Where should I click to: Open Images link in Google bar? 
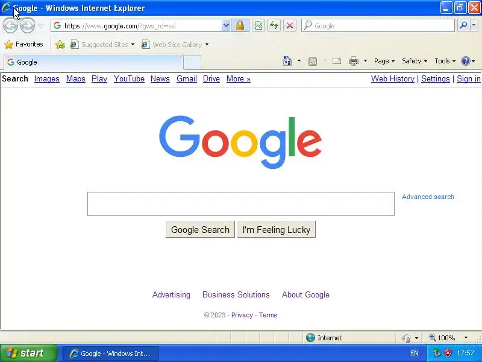click(x=47, y=79)
